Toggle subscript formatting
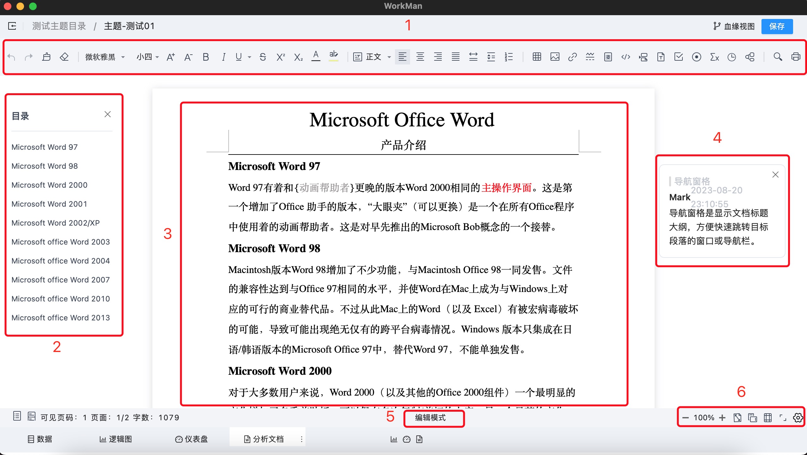 pos(298,57)
